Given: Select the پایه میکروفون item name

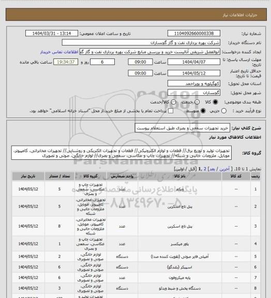Looking at the screenshot, I should click(x=179, y=278).
